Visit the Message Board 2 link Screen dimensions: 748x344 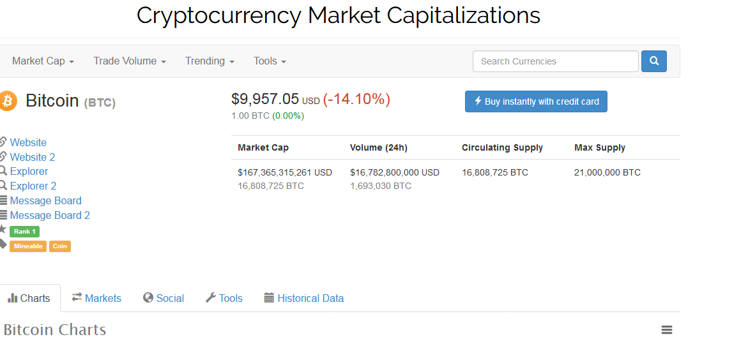[50, 215]
